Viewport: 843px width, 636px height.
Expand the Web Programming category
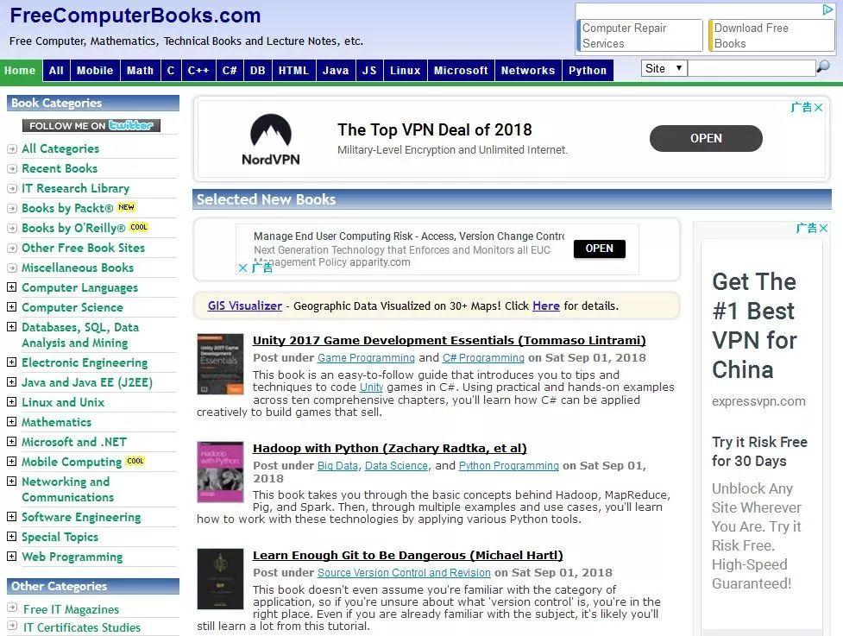click(11, 556)
